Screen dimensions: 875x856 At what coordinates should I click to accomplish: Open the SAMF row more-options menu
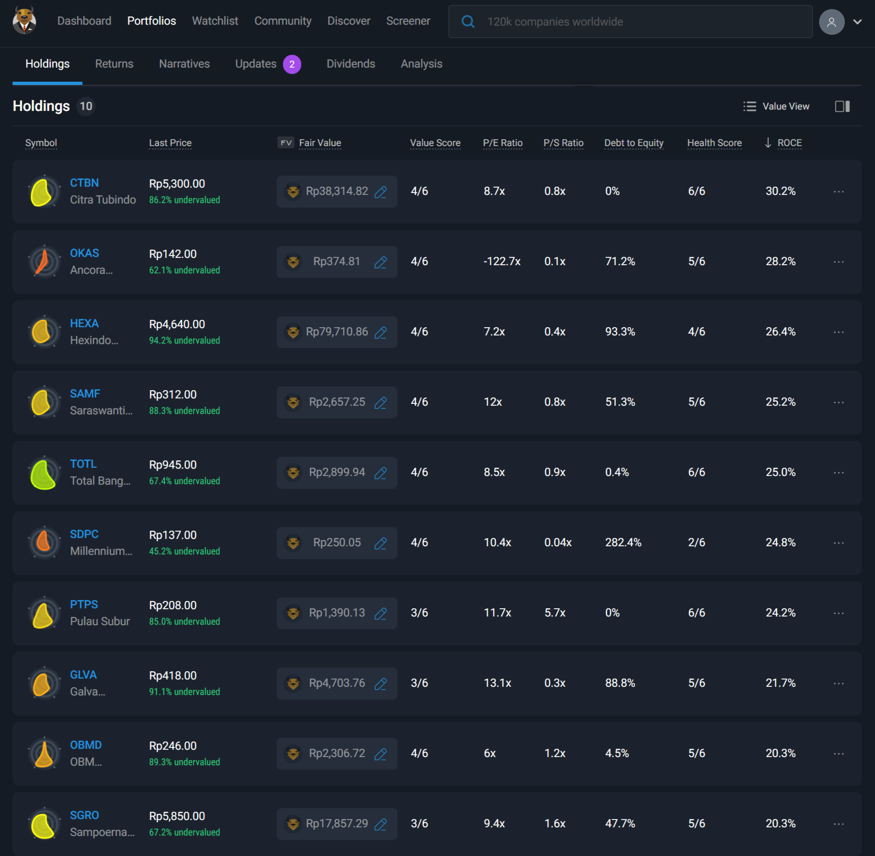(x=839, y=402)
